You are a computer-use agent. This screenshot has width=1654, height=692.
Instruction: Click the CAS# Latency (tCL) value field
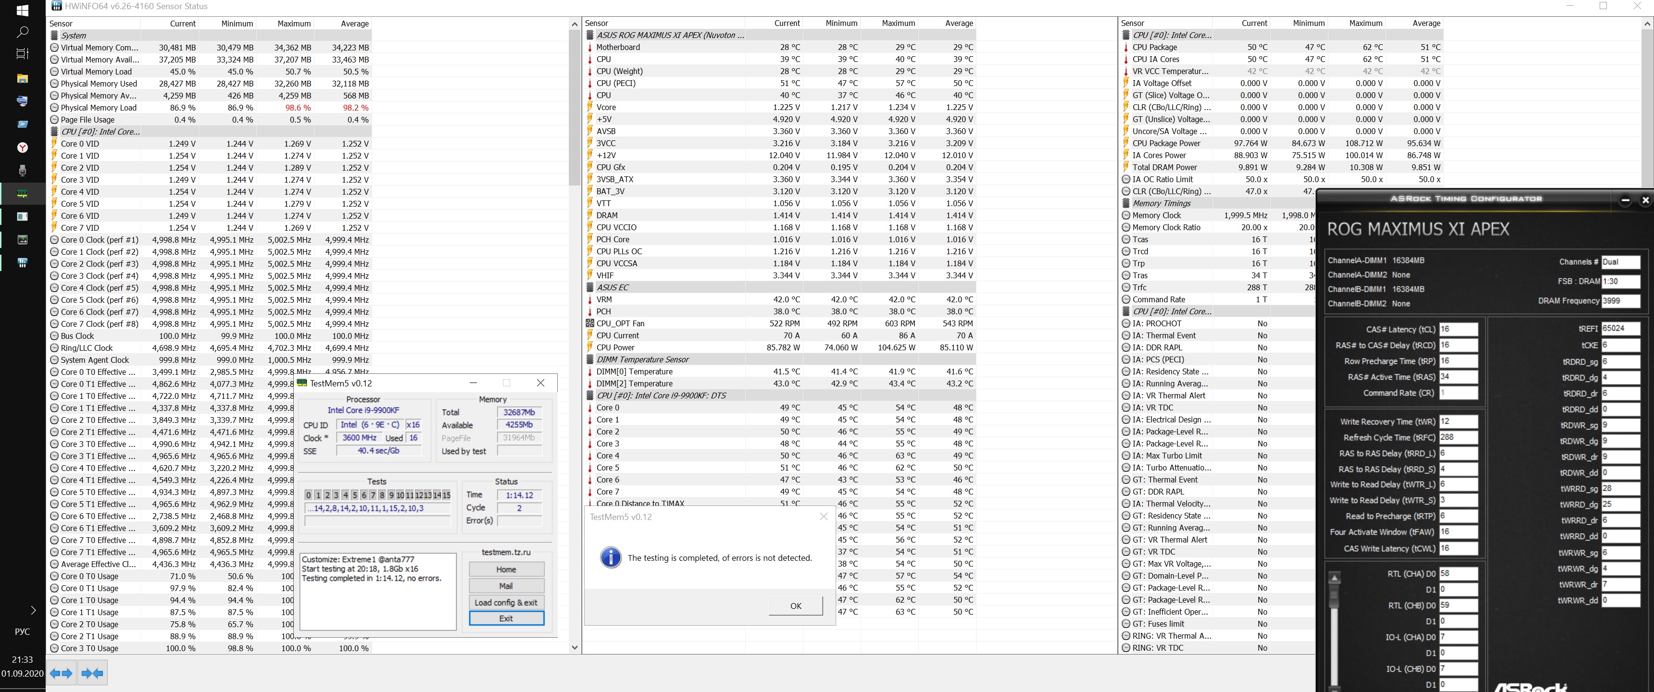(x=1457, y=329)
